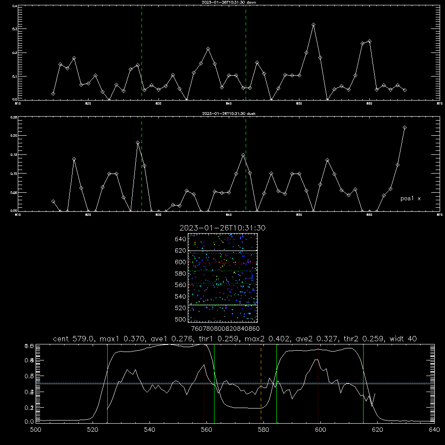Click the '2023-01-26T10:31:30 dawn' plot title
This screenshot has width=445, height=445.
[x=229, y=2]
